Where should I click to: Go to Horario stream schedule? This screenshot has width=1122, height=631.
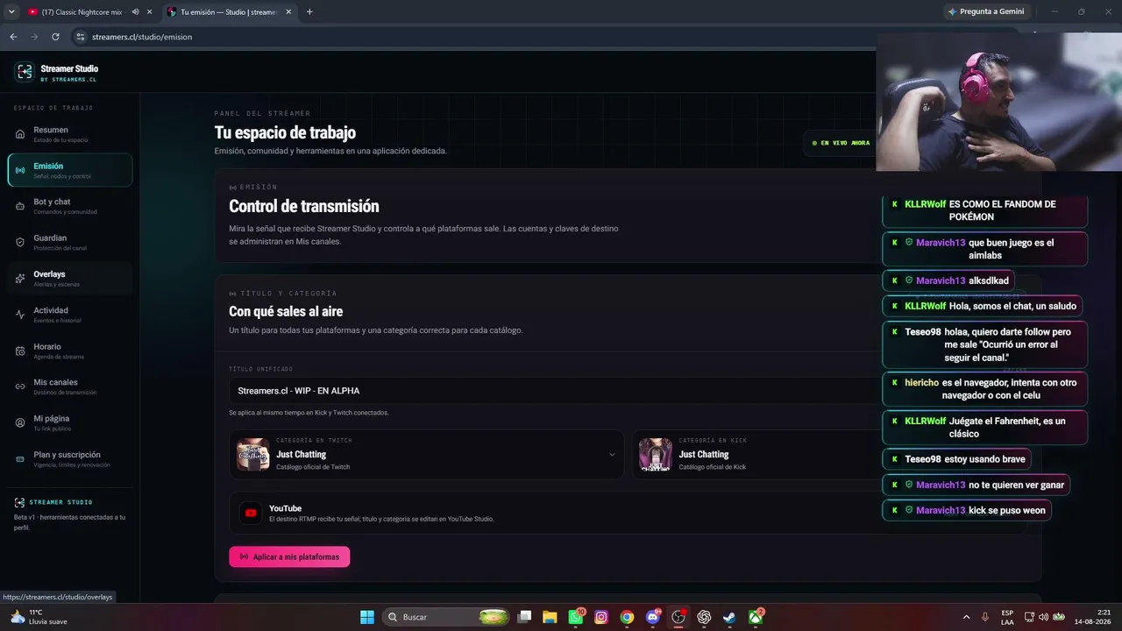click(70, 351)
